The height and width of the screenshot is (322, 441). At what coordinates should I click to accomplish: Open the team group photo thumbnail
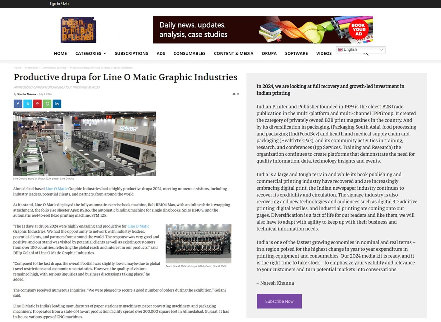(198, 244)
